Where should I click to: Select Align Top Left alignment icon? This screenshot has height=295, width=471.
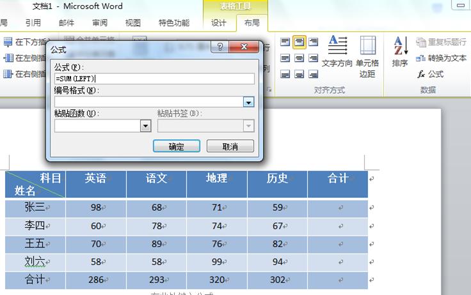pos(285,42)
